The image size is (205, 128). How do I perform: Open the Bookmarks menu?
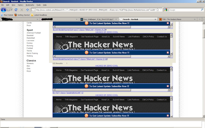tap(30, 5)
